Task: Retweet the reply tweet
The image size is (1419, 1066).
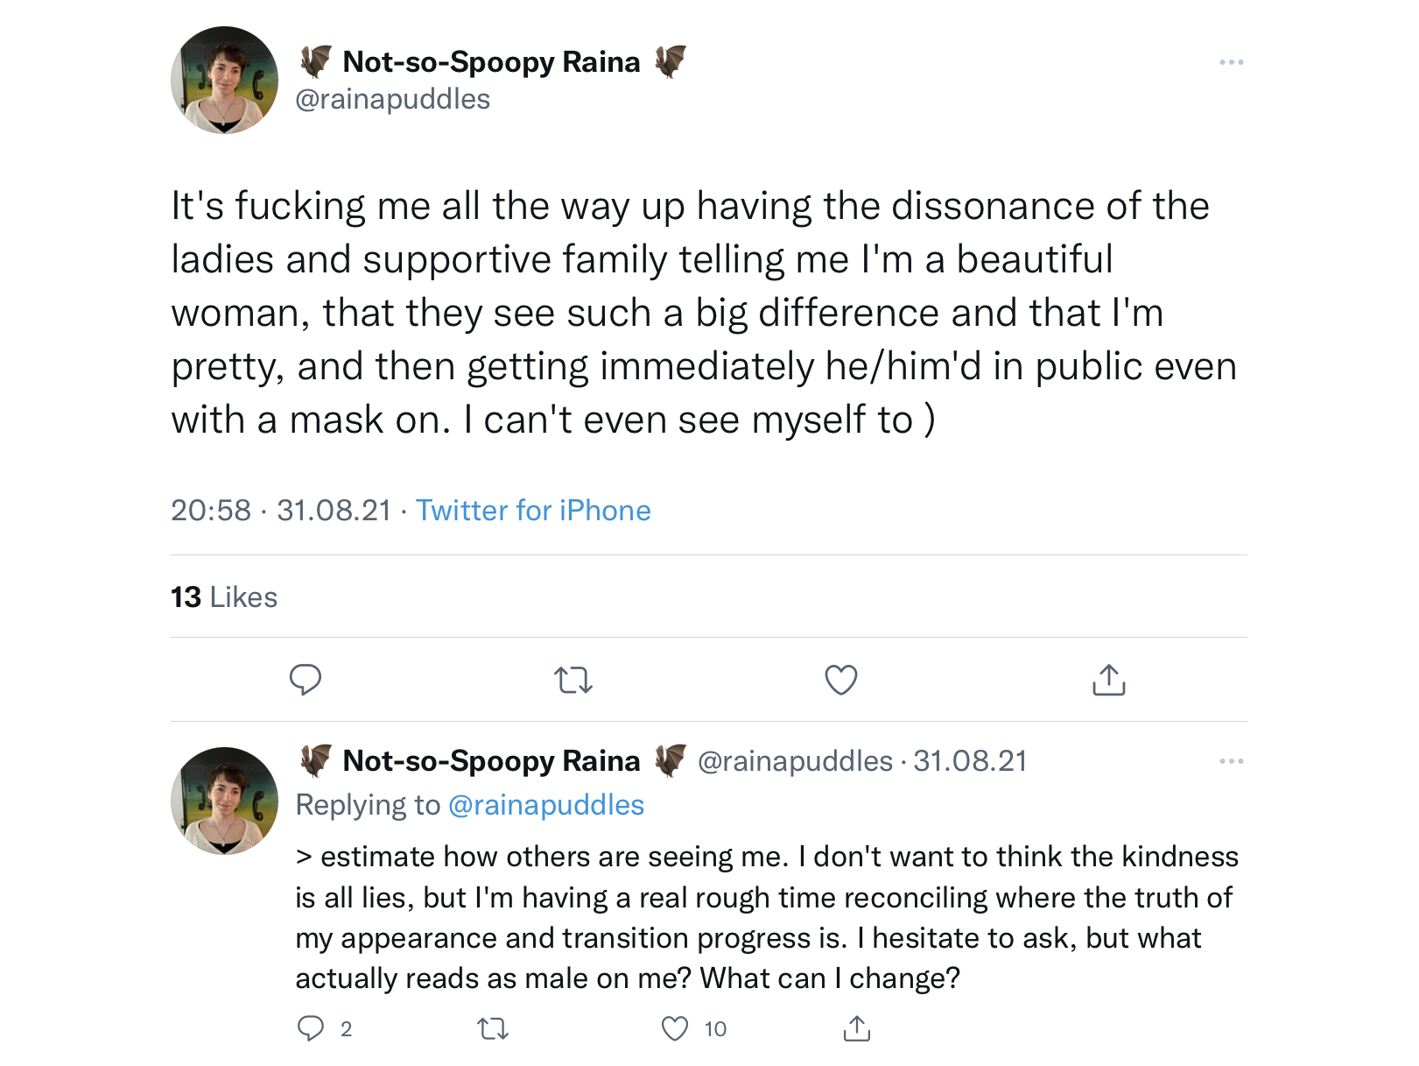Action: (x=493, y=1028)
